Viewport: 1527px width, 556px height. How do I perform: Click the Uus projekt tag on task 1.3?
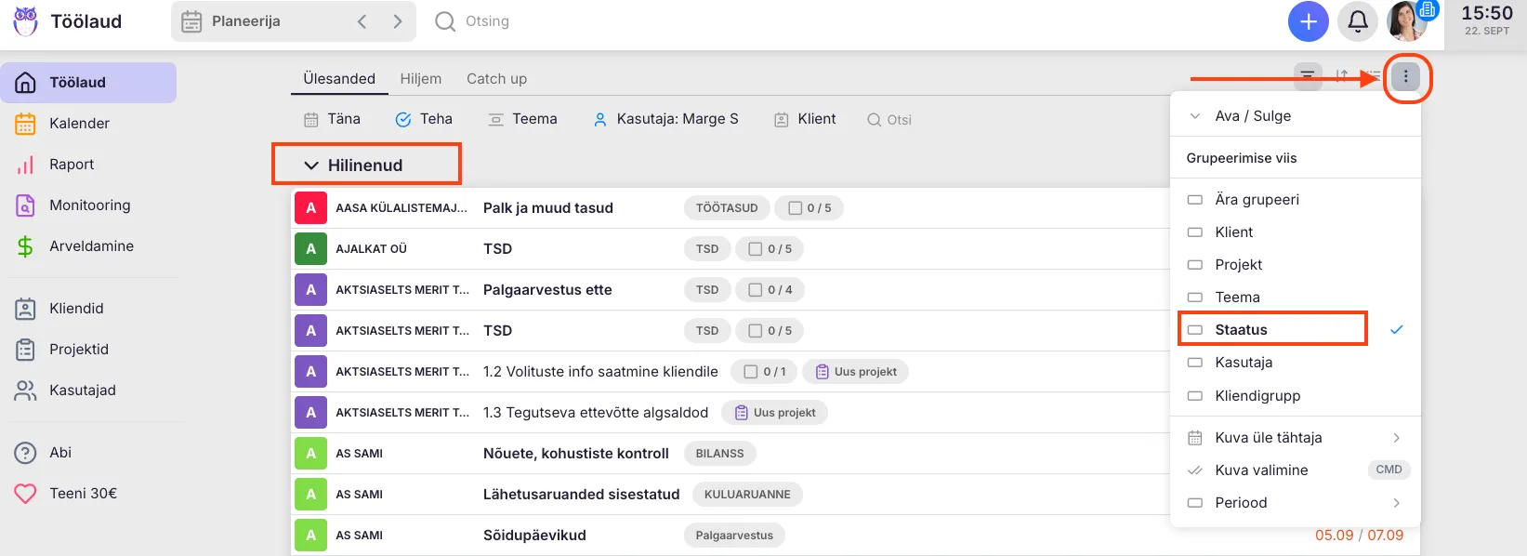point(774,413)
